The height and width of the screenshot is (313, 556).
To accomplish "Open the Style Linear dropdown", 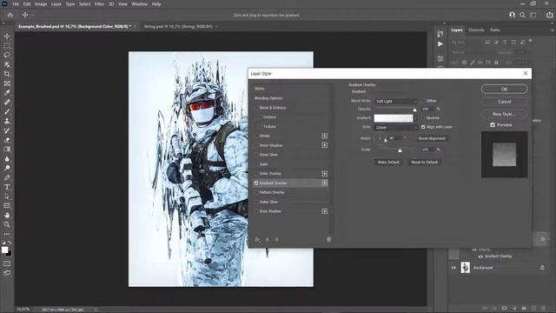I will click(396, 127).
